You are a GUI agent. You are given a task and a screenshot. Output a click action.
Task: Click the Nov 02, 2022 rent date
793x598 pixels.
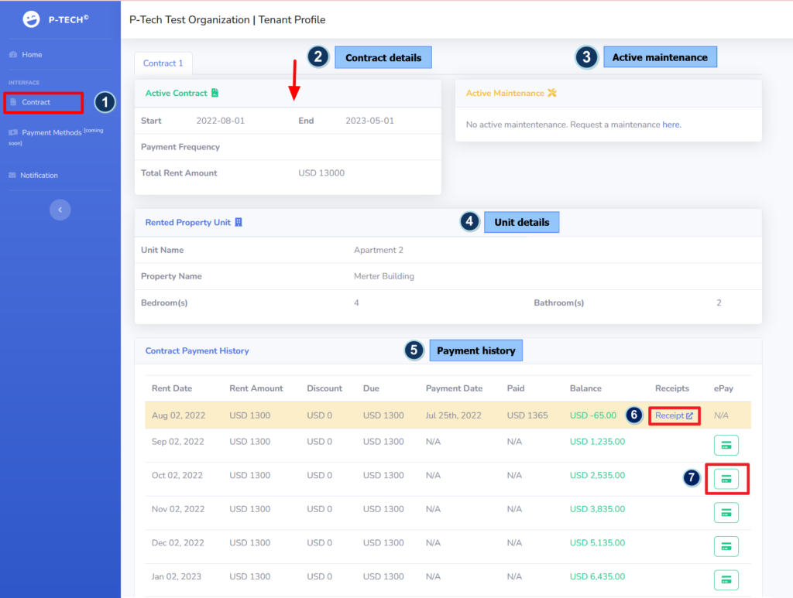pos(178,509)
